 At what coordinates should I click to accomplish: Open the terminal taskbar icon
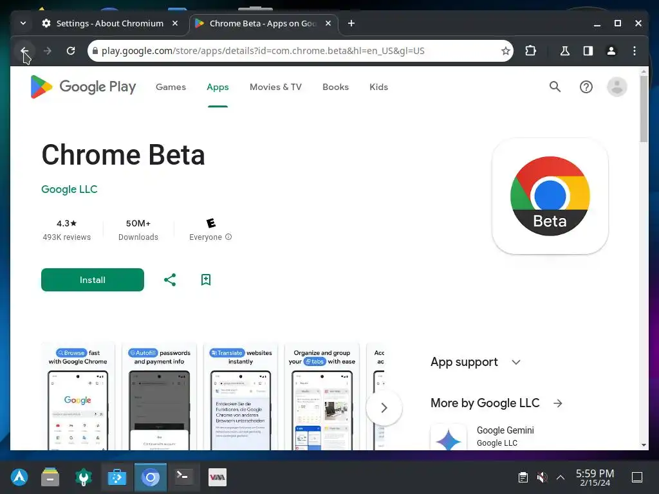183,477
